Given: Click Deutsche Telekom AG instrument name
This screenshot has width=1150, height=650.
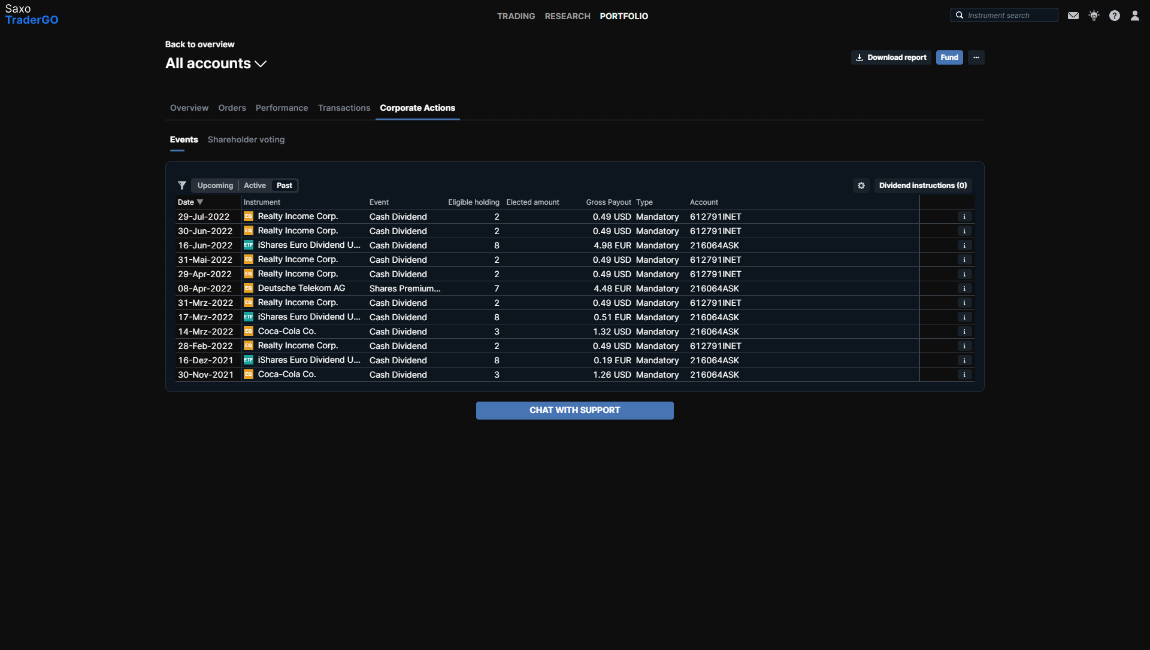Looking at the screenshot, I should click(x=301, y=288).
